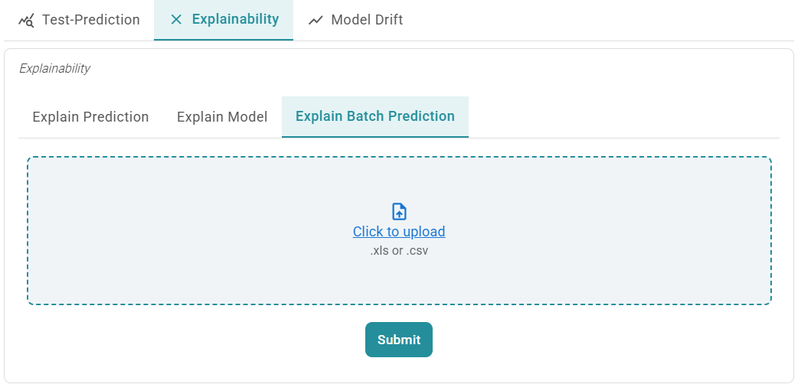Select the Explainability top tab label
Viewport: 801px width, 384px height.
[235, 20]
